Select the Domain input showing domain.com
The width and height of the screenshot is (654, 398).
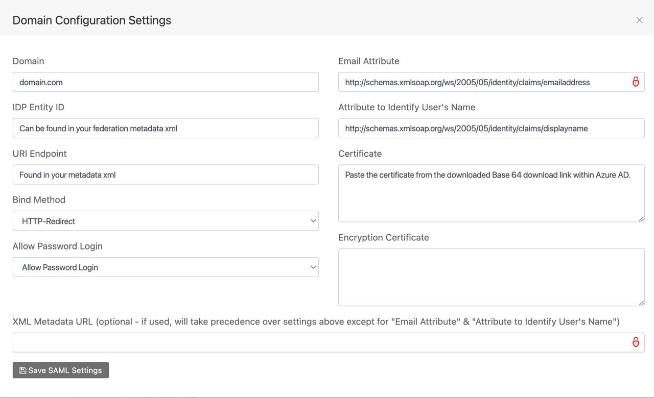(166, 82)
